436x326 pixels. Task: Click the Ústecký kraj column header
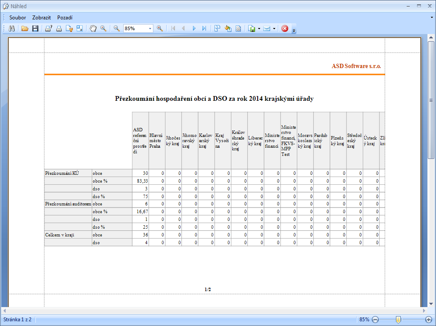pos(371,141)
